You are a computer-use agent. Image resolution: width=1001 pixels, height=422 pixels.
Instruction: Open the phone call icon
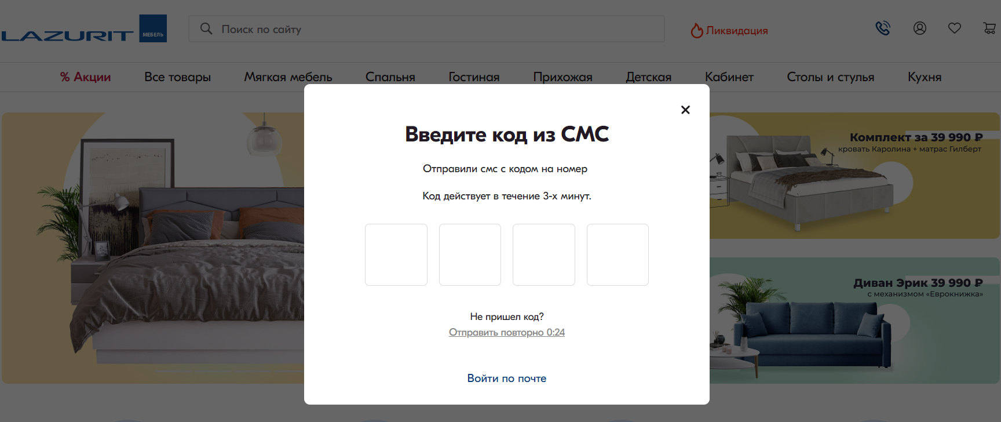pos(883,28)
